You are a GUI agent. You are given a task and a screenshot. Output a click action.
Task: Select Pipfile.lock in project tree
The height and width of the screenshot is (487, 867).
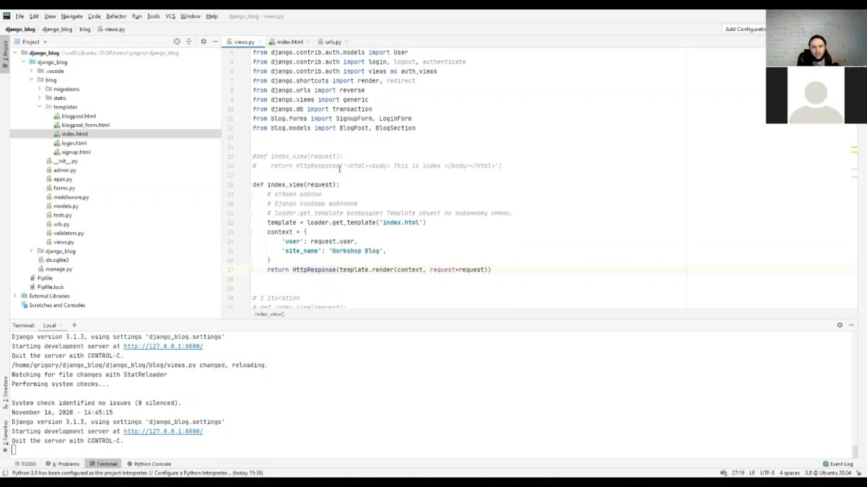(50, 287)
